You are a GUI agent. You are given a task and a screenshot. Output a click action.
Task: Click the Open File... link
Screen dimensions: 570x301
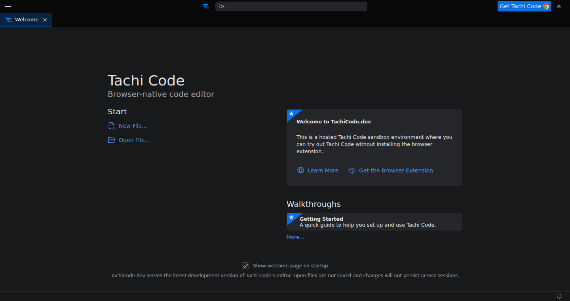pos(134,140)
